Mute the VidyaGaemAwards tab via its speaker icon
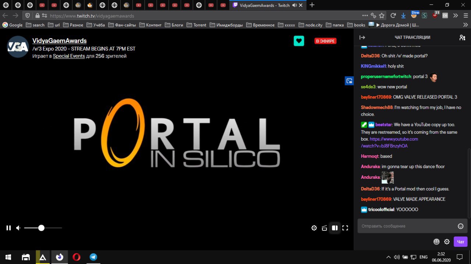 pos(294,6)
